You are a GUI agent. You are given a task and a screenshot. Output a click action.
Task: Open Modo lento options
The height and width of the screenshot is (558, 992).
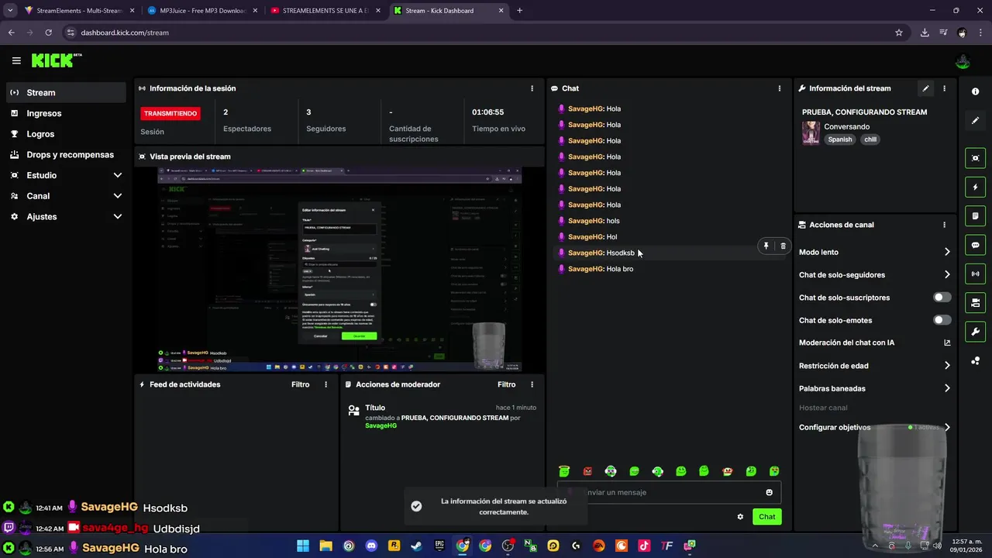point(875,252)
